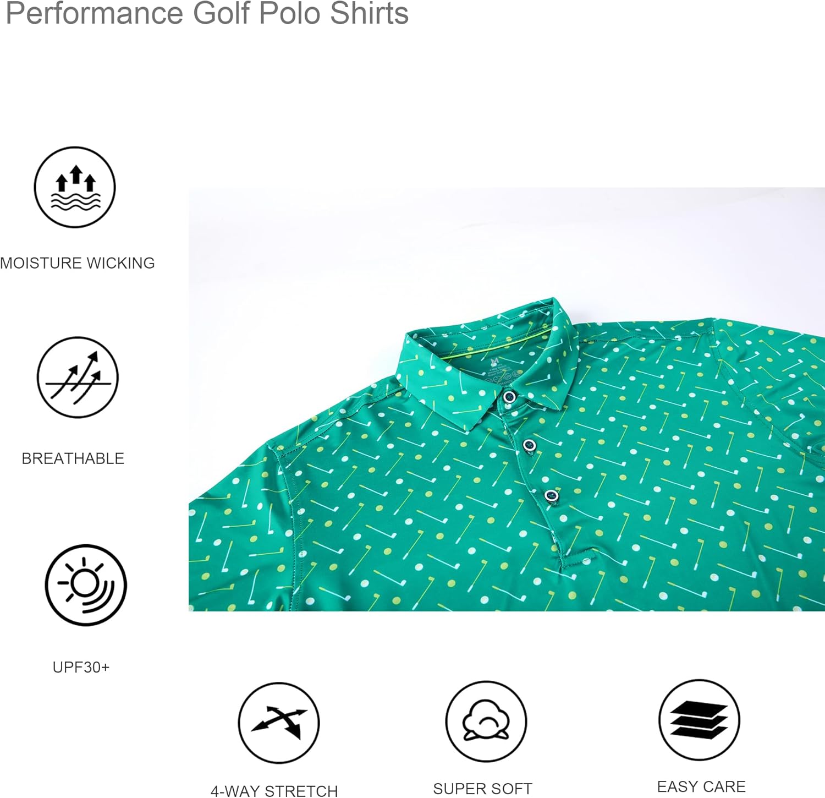Click the super soft cotton icon
This screenshot has height=798, width=825.
click(486, 721)
